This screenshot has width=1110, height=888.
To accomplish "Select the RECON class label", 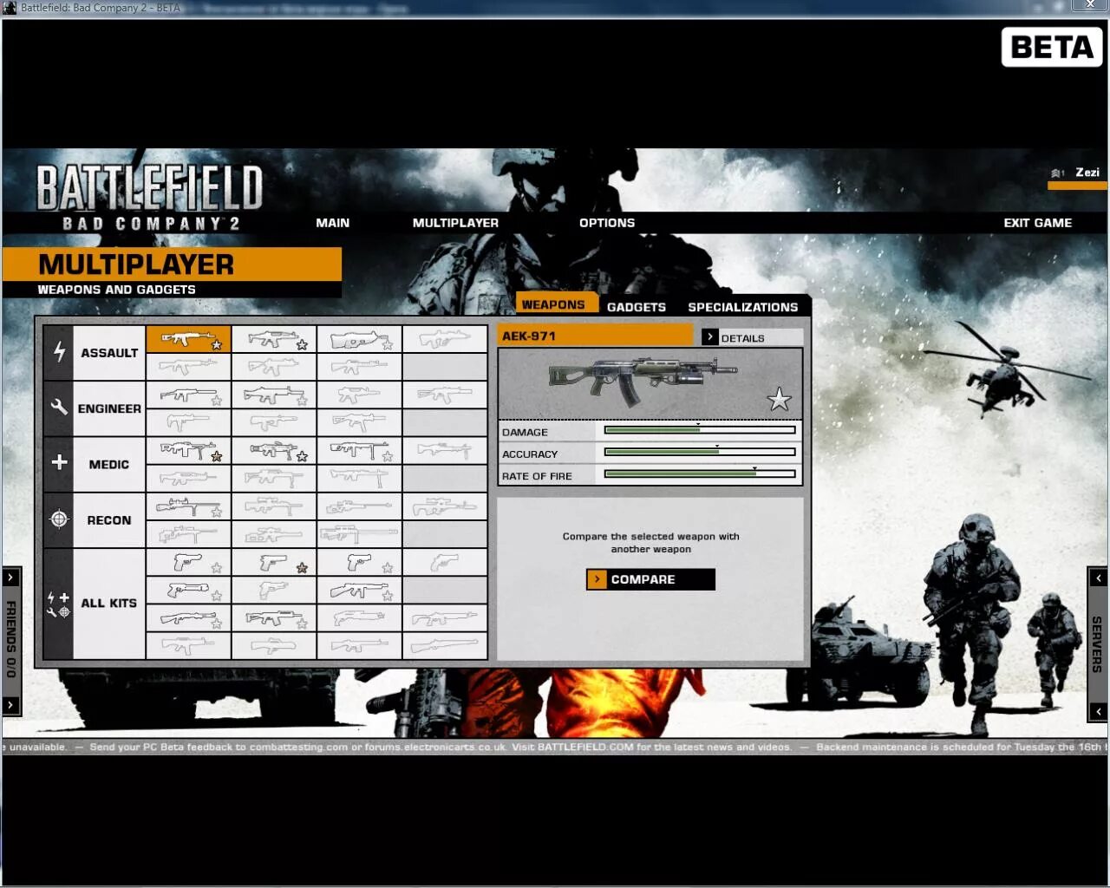I will pyautogui.click(x=109, y=520).
